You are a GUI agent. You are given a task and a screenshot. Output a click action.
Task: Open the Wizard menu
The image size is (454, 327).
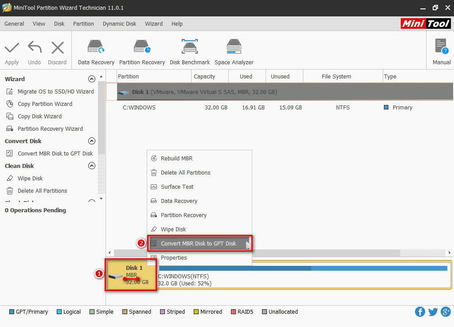154,24
